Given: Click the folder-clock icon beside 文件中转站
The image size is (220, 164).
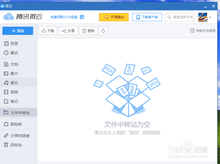Looking at the screenshot, I should click(x=6, y=112).
